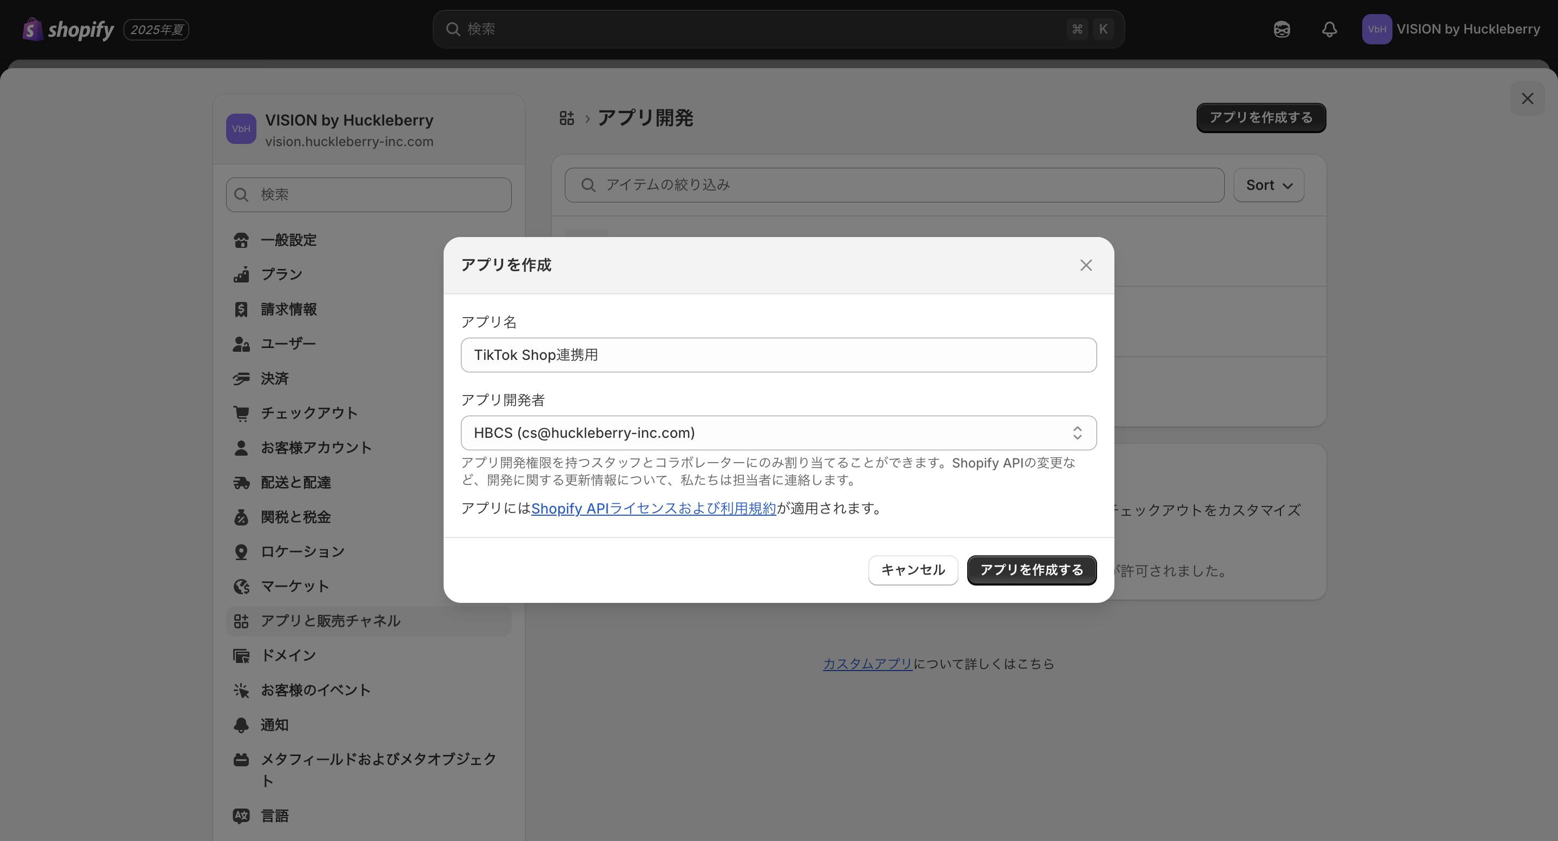The image size is (1558, 841).
Task: Click the Shopify logo in the top bar
Action: click(x=68, y=29)
